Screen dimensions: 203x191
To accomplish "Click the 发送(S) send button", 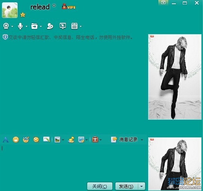I will pos(127,186).
